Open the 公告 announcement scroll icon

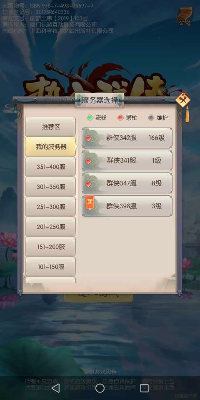(x=185, y=17)
